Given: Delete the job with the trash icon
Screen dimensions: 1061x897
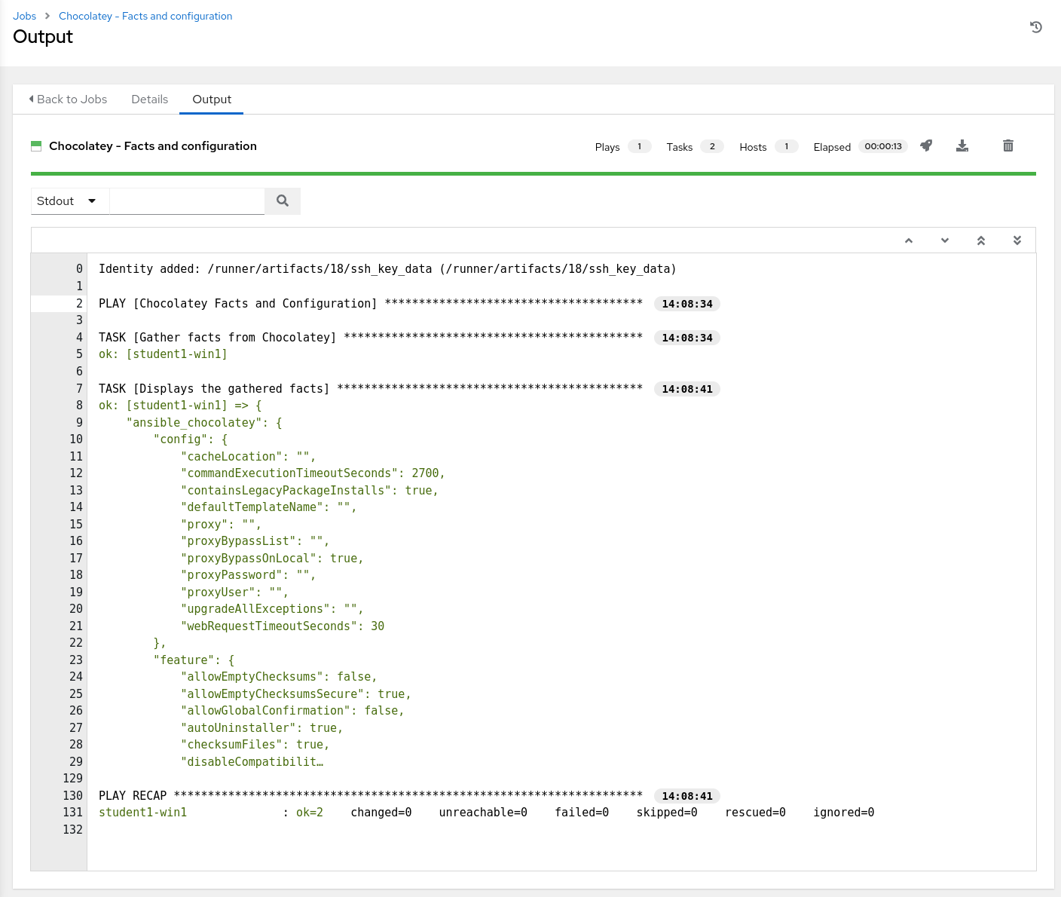Looking at the screenshot, I should click(1008, 145).
